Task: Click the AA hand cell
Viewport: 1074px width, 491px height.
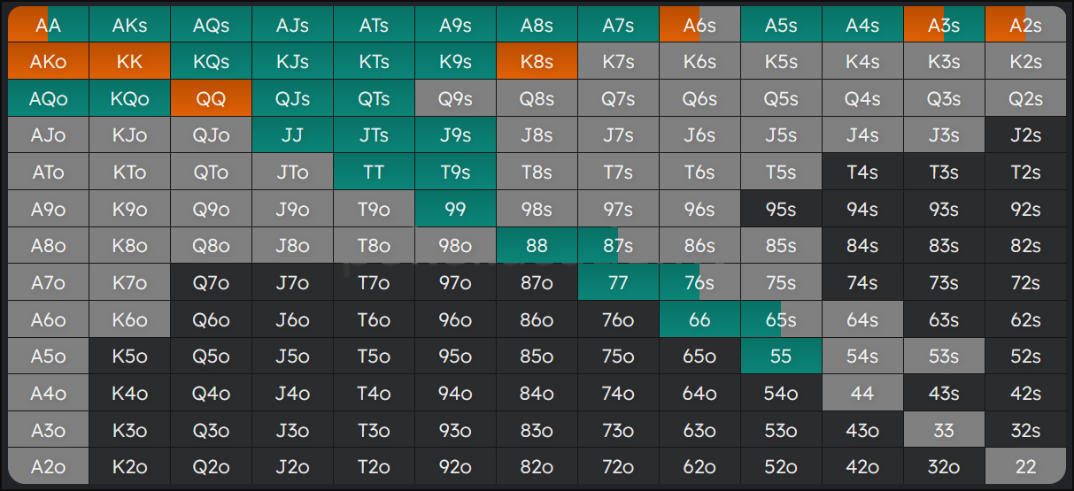Action: click(49, 25)
